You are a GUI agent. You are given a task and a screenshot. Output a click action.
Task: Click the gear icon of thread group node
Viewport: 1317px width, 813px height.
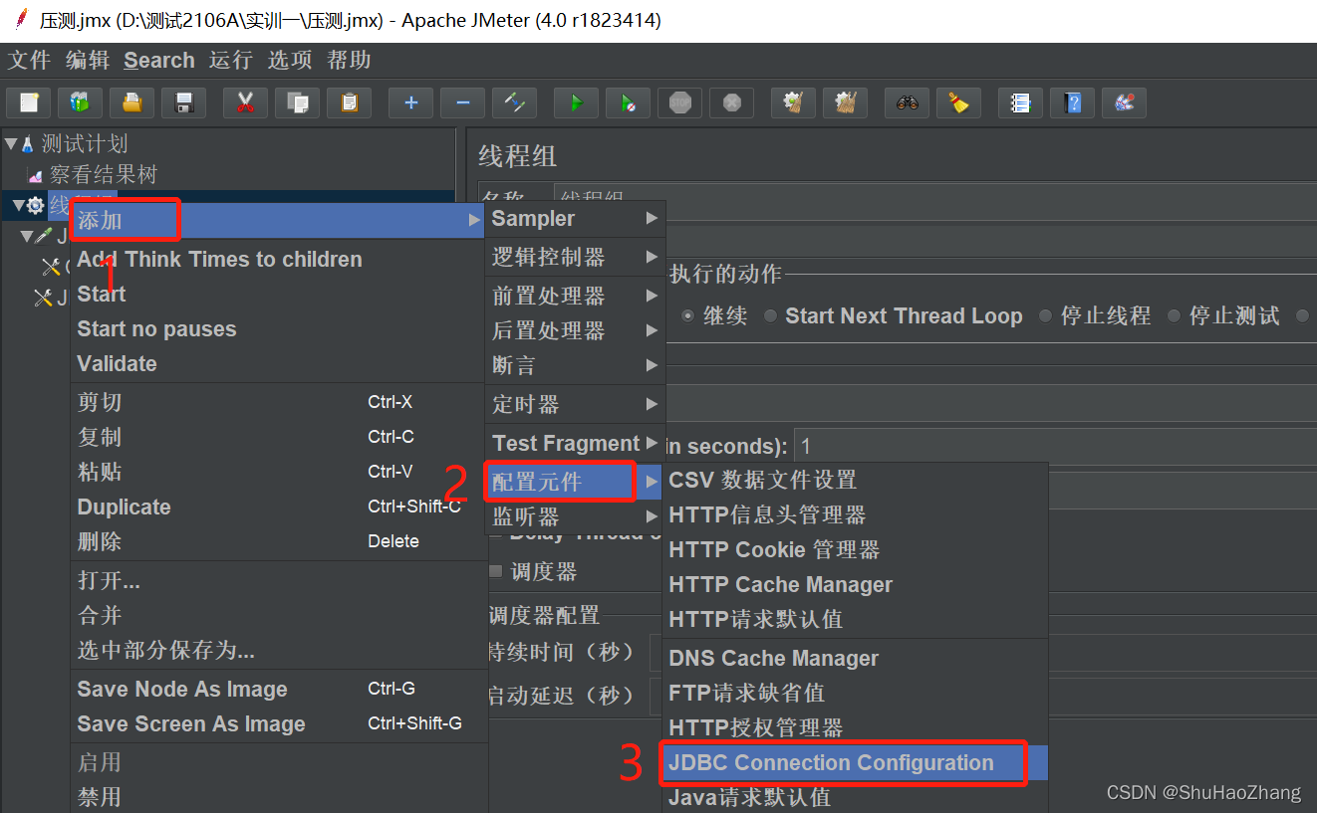pos(35,206)
